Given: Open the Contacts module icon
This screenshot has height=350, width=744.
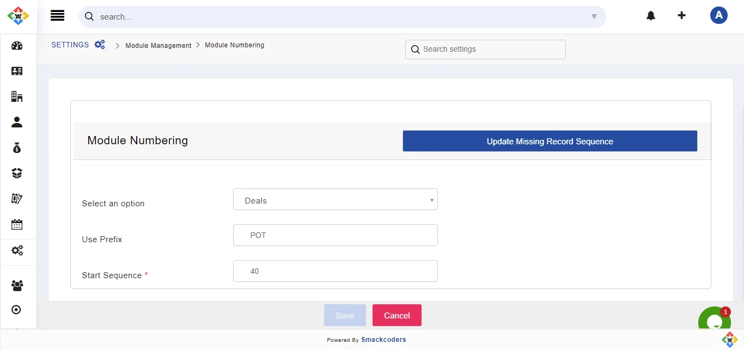Looking at the screenshot, I should tap(17, 71).
